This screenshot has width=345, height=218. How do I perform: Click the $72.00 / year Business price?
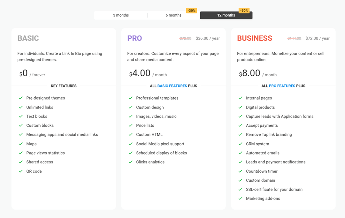point(317,38)
